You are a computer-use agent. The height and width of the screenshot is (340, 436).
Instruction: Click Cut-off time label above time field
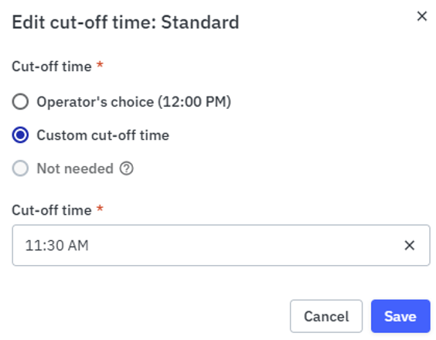52,210
